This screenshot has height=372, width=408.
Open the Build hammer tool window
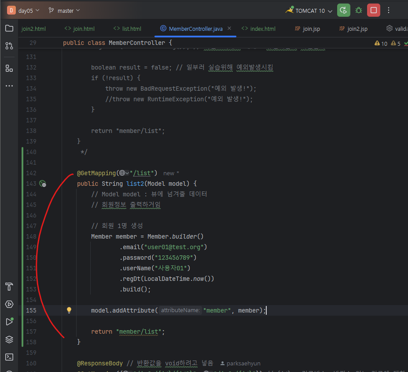[9, 287]
